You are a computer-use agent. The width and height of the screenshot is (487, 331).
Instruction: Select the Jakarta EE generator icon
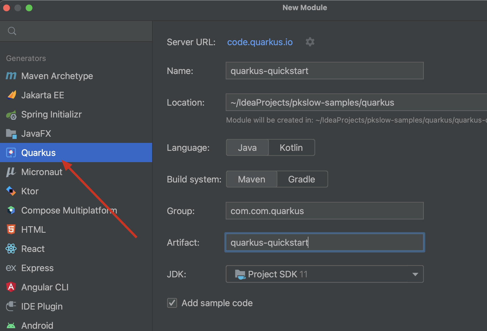click(11, 95)
